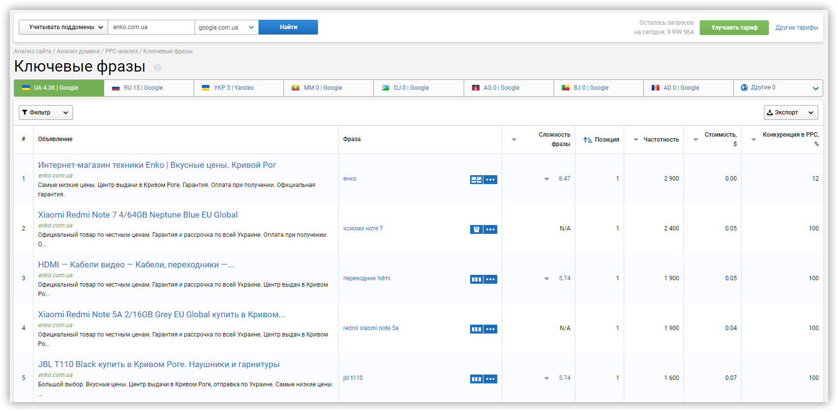Viewport: 838px width, 412px height.
Task: Click the Фраза column header
Action: point(352,139)
